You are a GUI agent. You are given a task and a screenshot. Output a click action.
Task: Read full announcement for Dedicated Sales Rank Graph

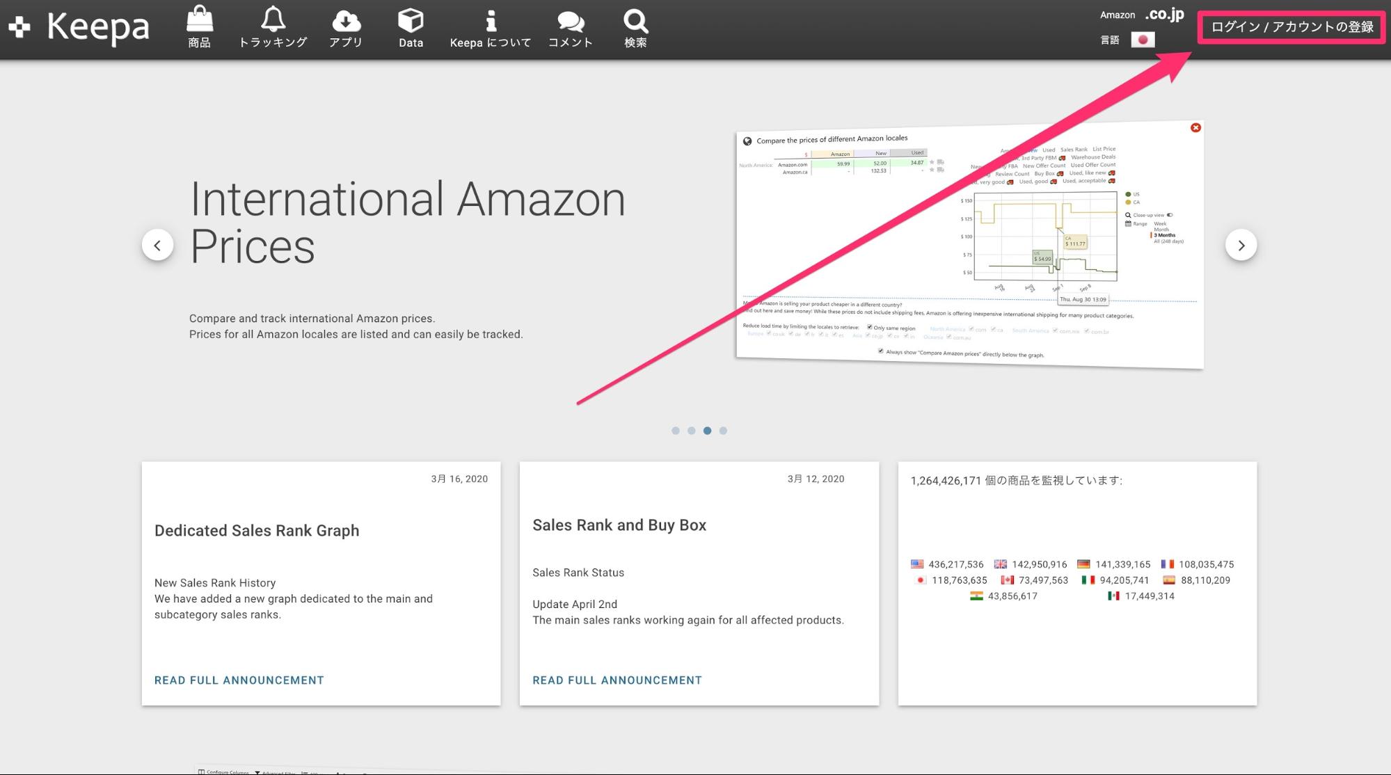pos(239,680)
